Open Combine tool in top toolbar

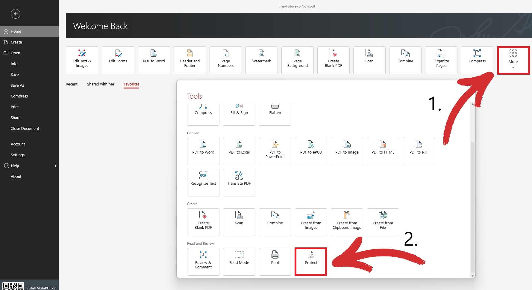click(x=405, y=60)
